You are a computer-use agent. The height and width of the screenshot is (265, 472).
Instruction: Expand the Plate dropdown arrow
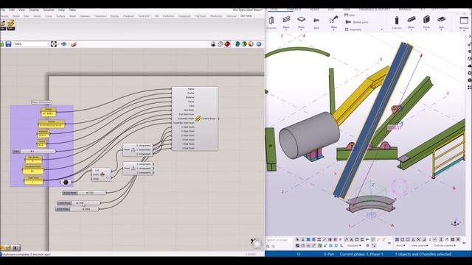point(302,30)
